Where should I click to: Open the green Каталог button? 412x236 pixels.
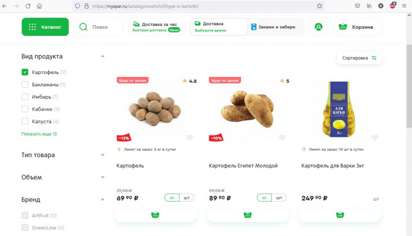(45, 27)
